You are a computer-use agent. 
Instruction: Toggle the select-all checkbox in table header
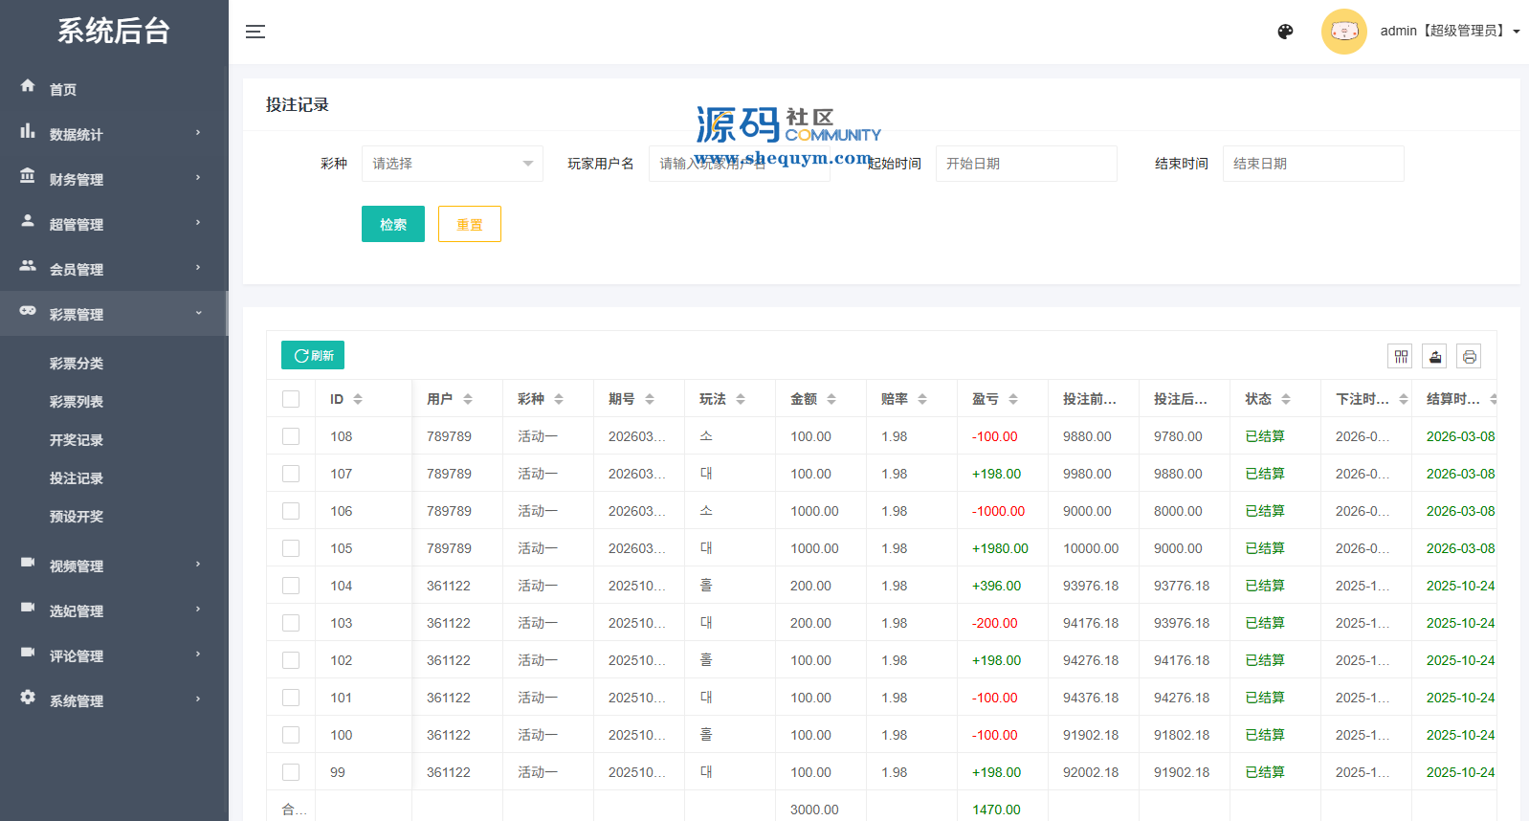(x=291, y=399)
